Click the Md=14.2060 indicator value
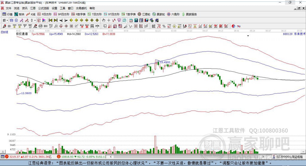The height and width of the screenshot is (166, 306). [x=74, y=34]
